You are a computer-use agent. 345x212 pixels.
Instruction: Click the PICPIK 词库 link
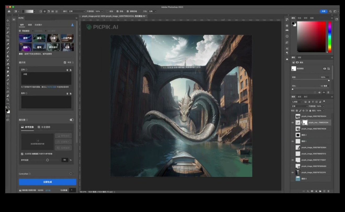(x=52, y=87)
